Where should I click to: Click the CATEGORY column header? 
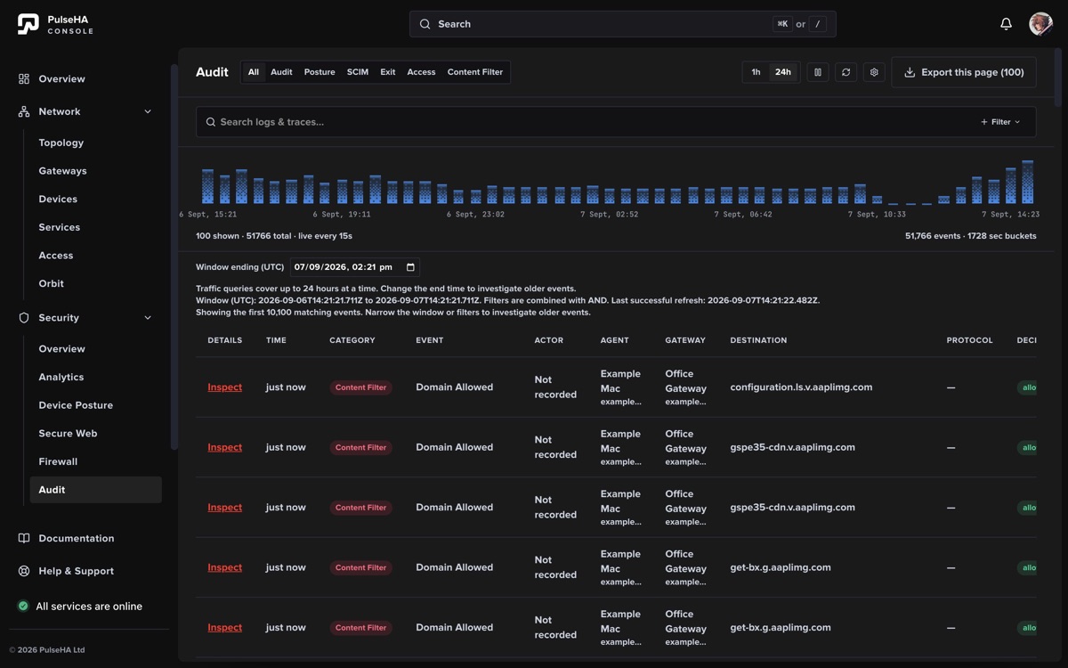click(x=352, y=340)
